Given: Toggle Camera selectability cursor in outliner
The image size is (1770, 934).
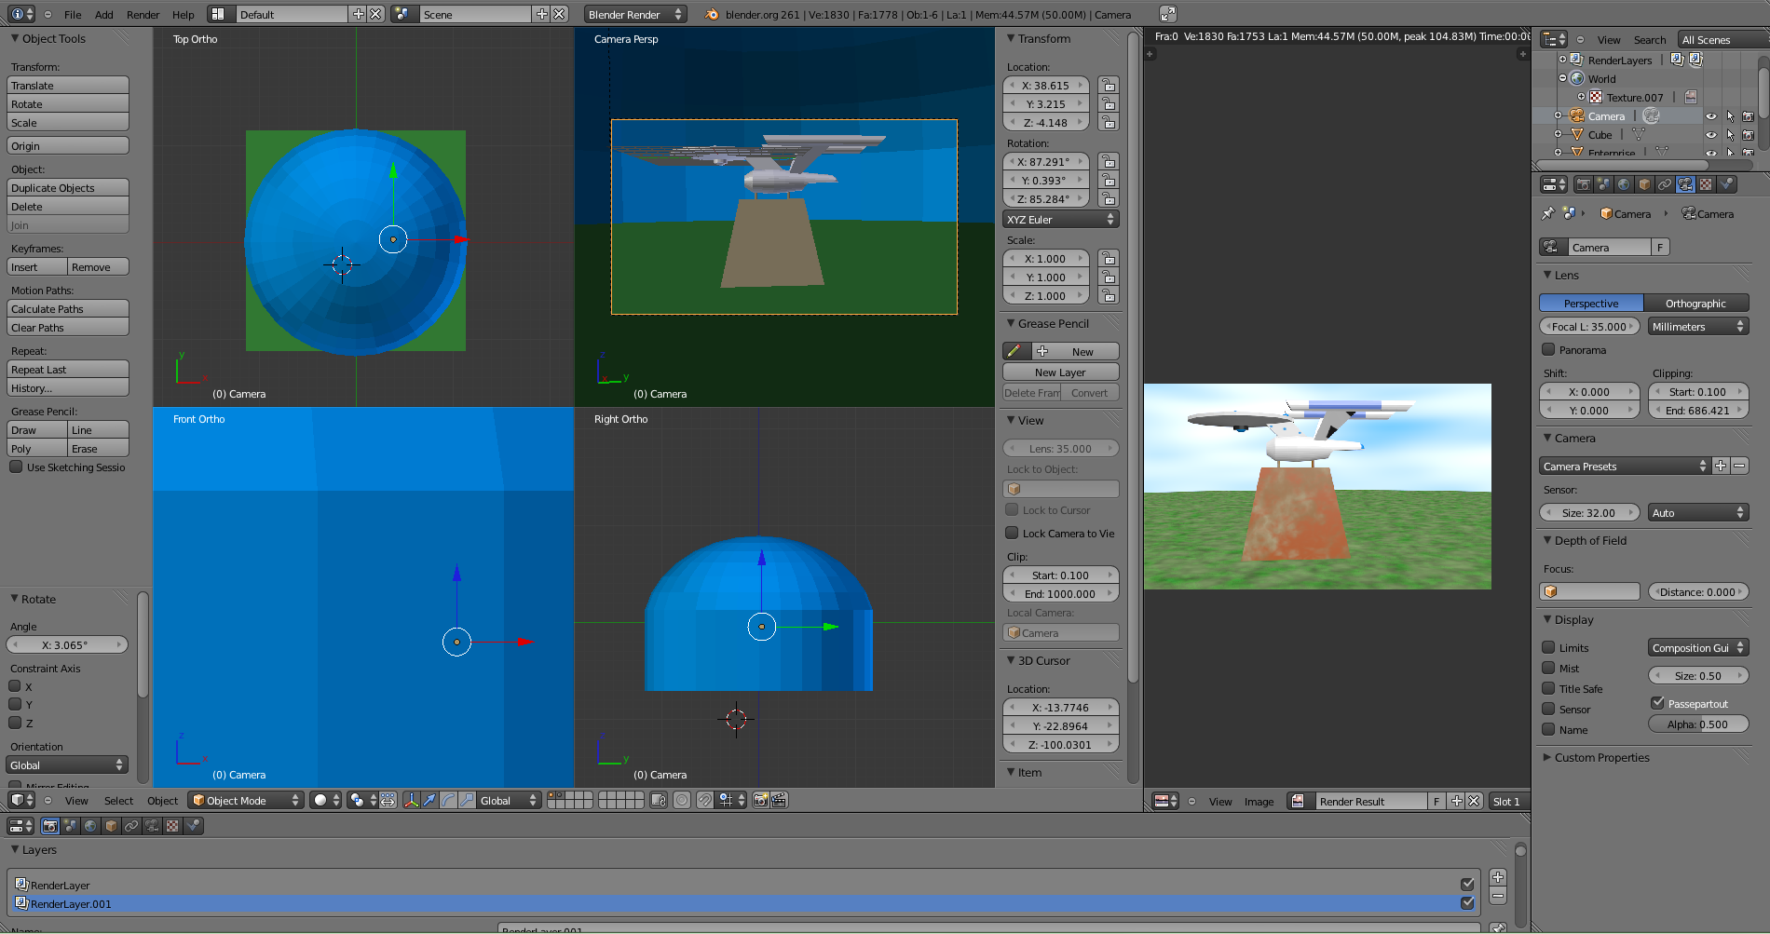Looking at the screenshot, I should 1730,116.
